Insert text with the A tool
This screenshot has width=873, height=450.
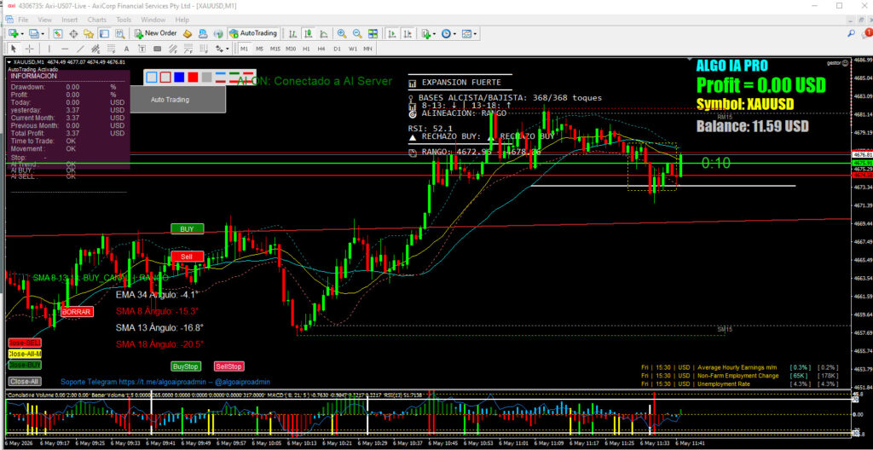pyautogui.click(x=126, y=49)
